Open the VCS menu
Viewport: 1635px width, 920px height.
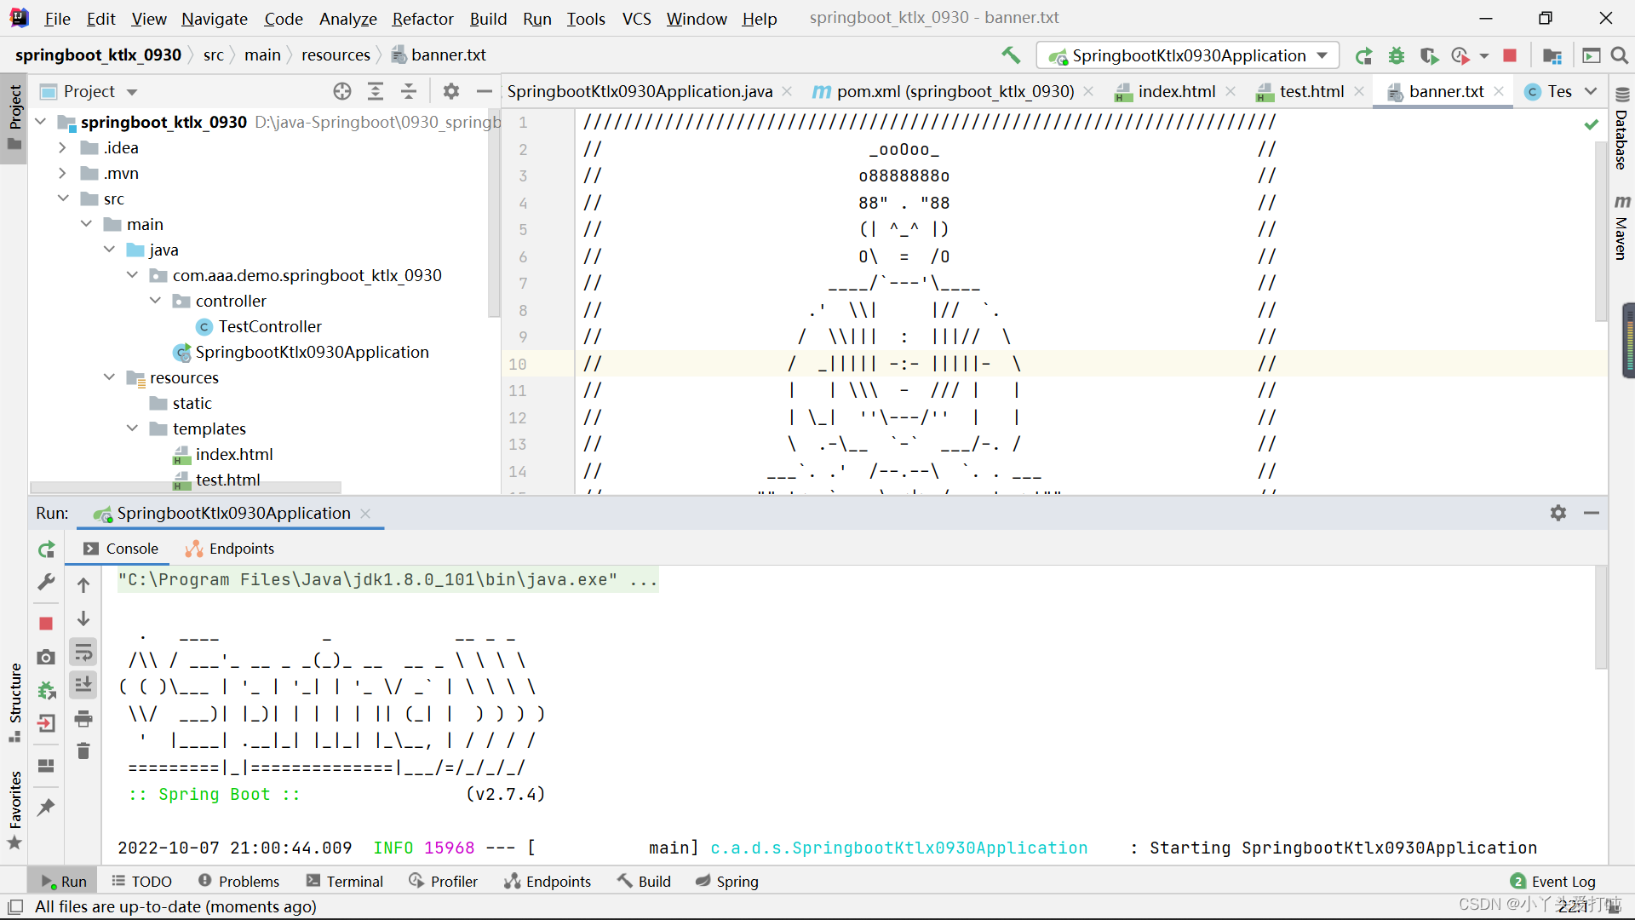tap(636, 18)
